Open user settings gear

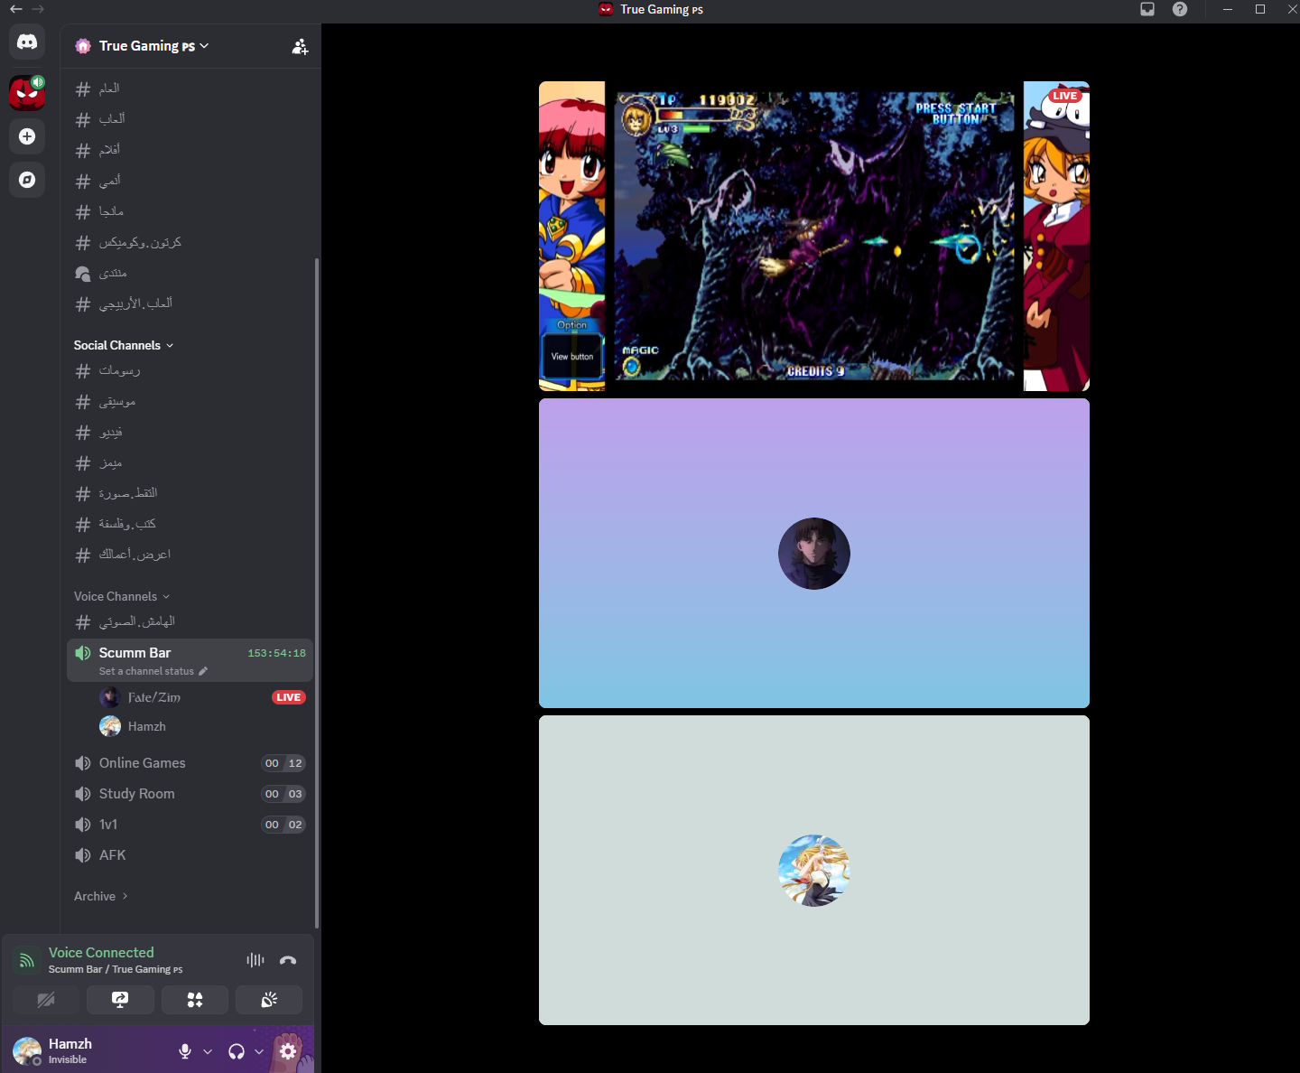point(288,1050)
